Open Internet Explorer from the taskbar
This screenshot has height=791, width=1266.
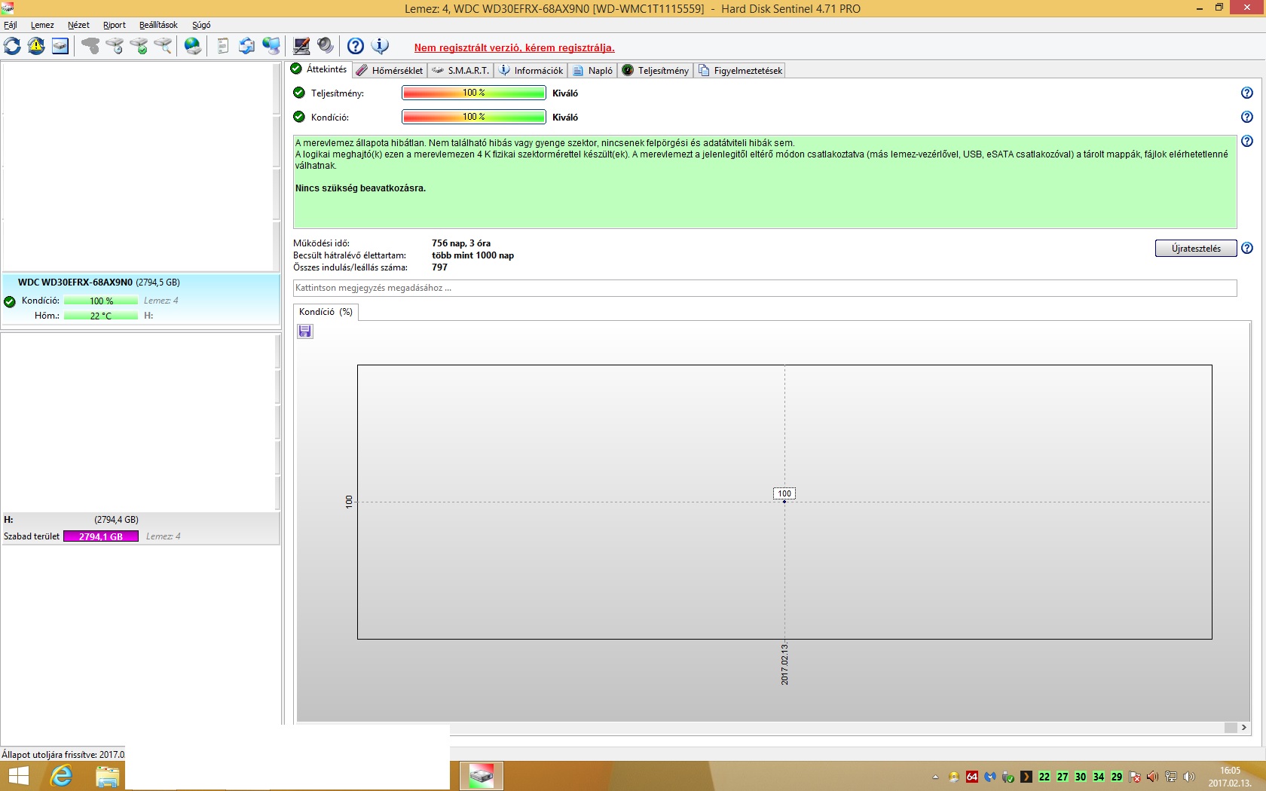[x=61, y=776]
